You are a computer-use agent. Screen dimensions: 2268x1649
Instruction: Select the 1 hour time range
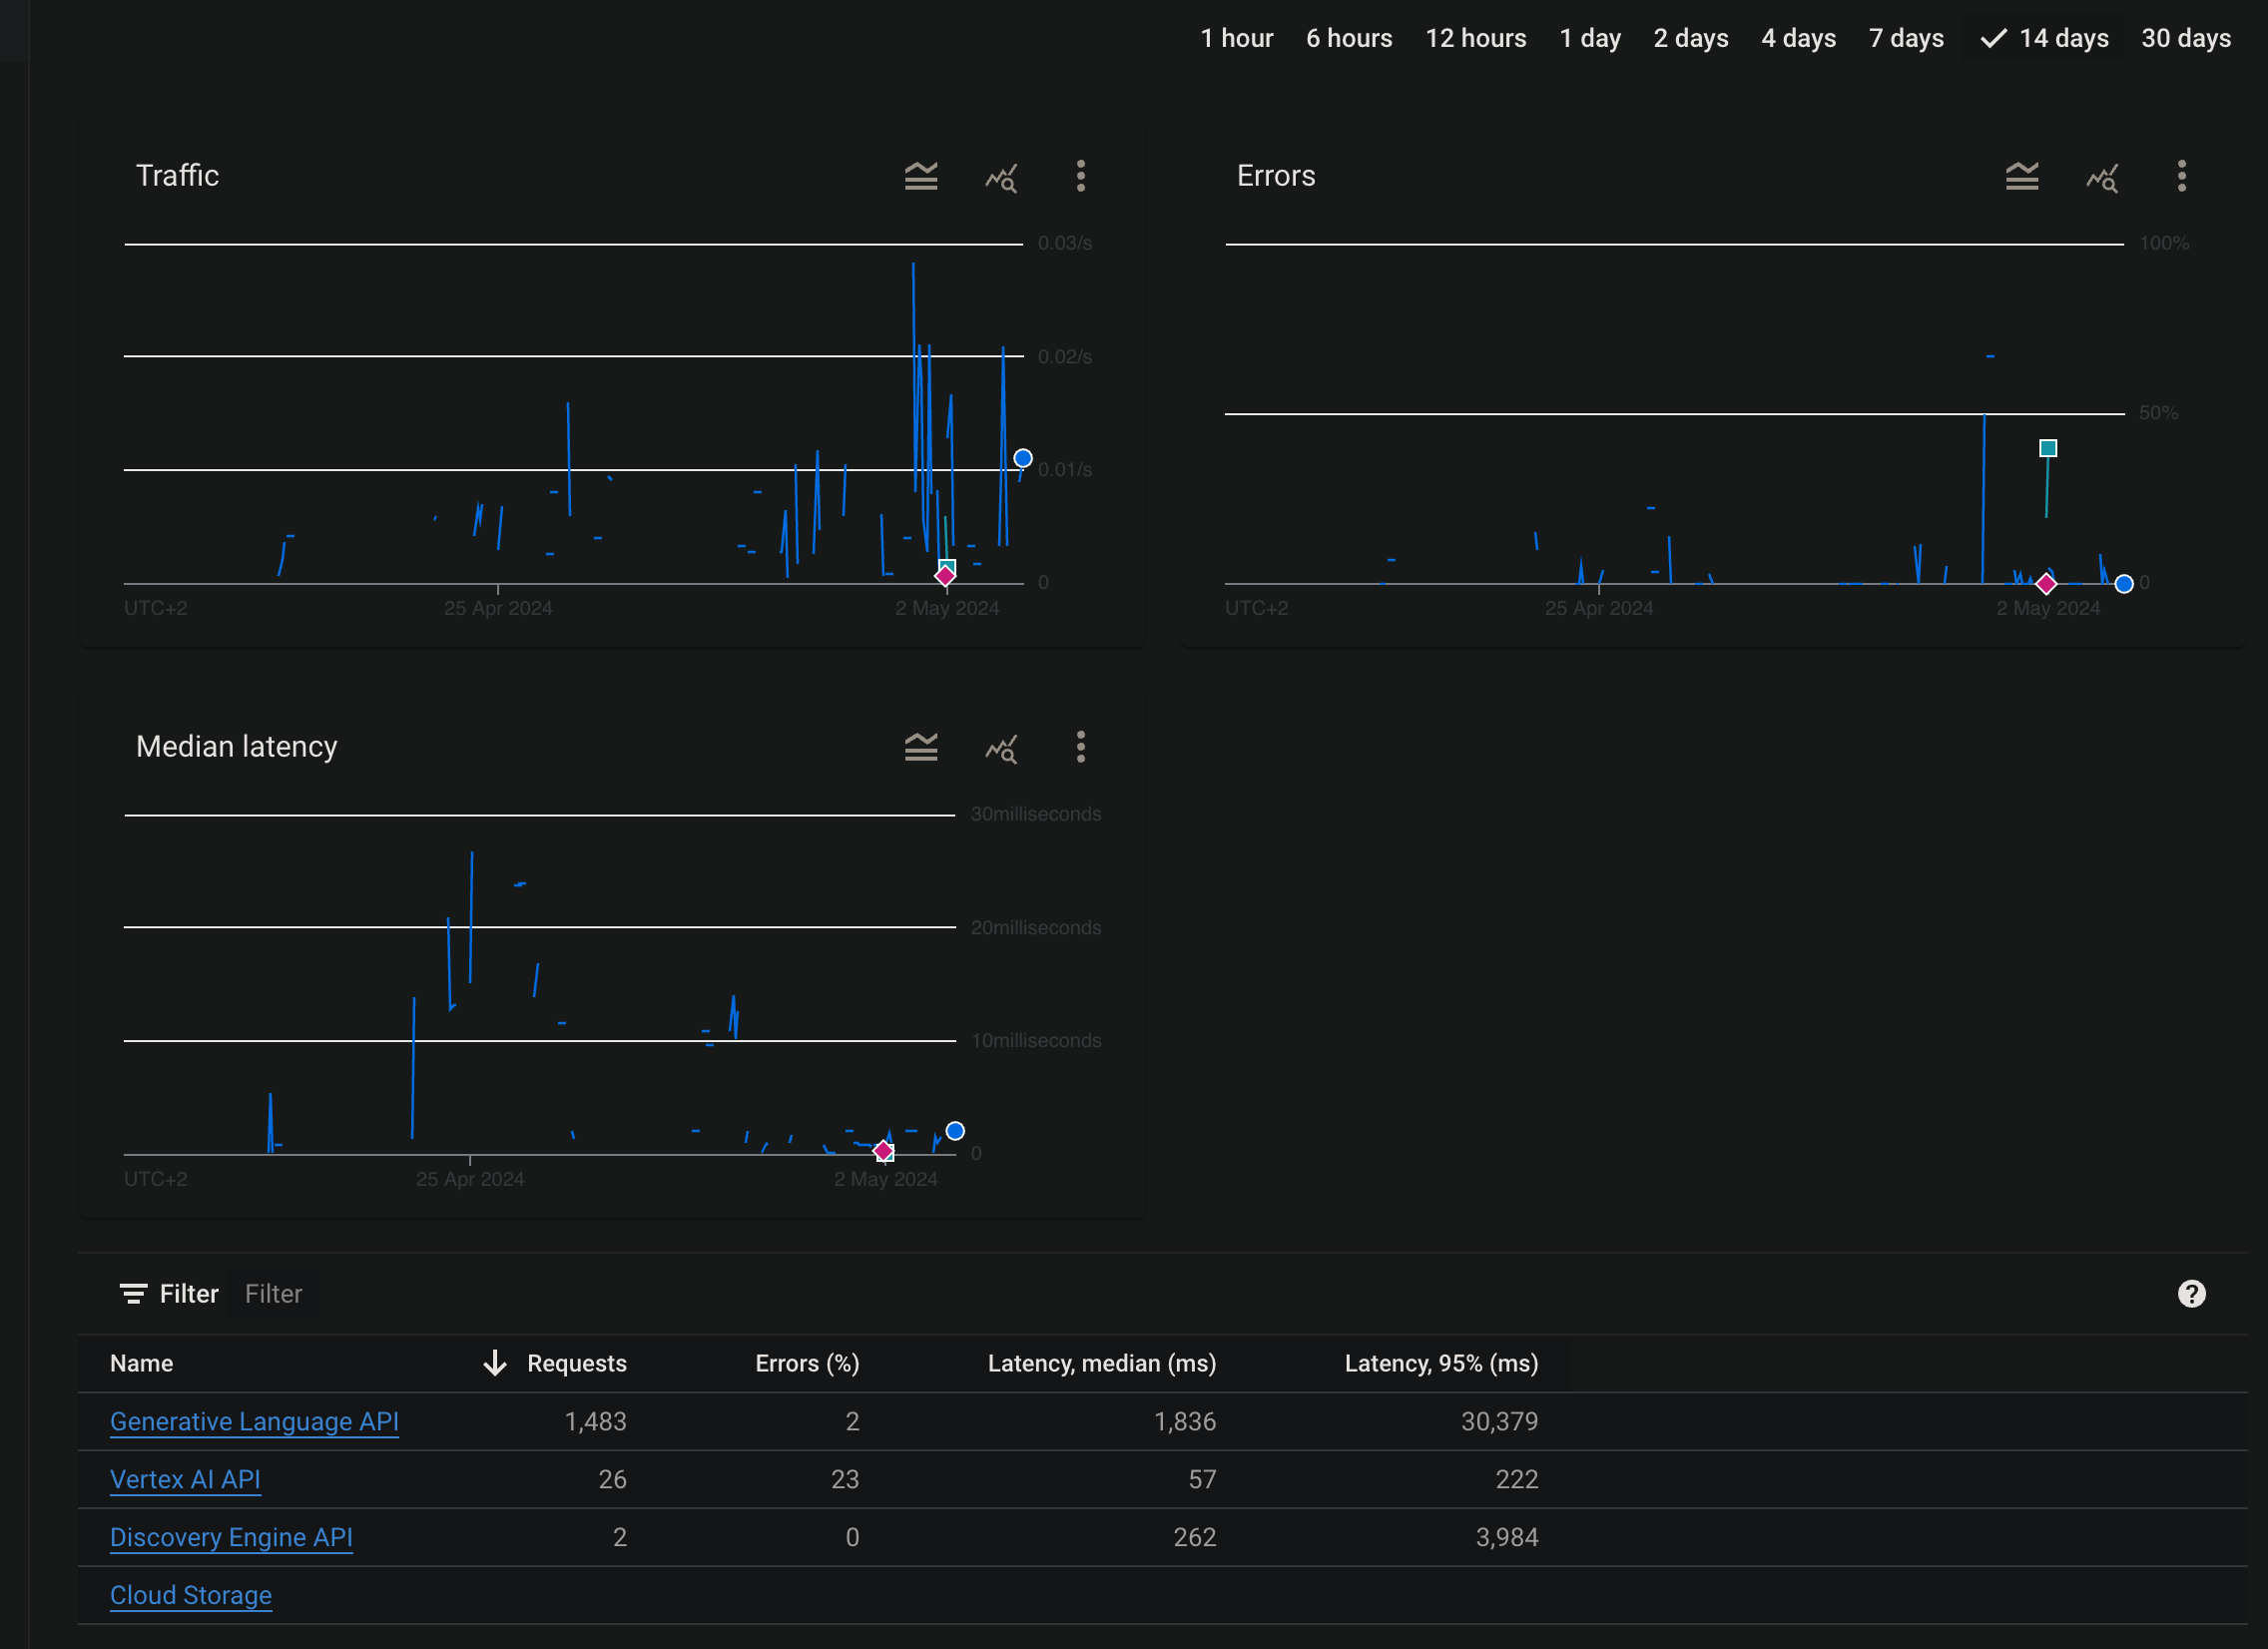click(x=1236, y=38)
